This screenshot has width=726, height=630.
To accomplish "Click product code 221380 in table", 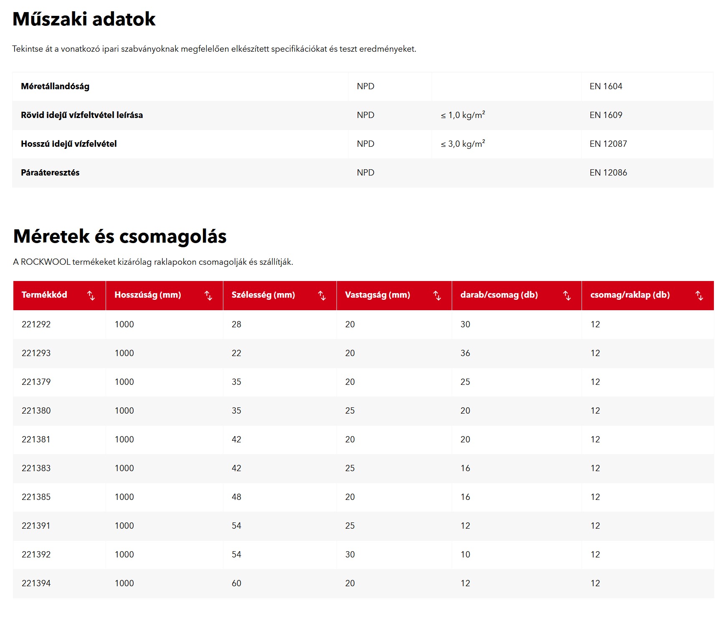I will coord(36,411).
